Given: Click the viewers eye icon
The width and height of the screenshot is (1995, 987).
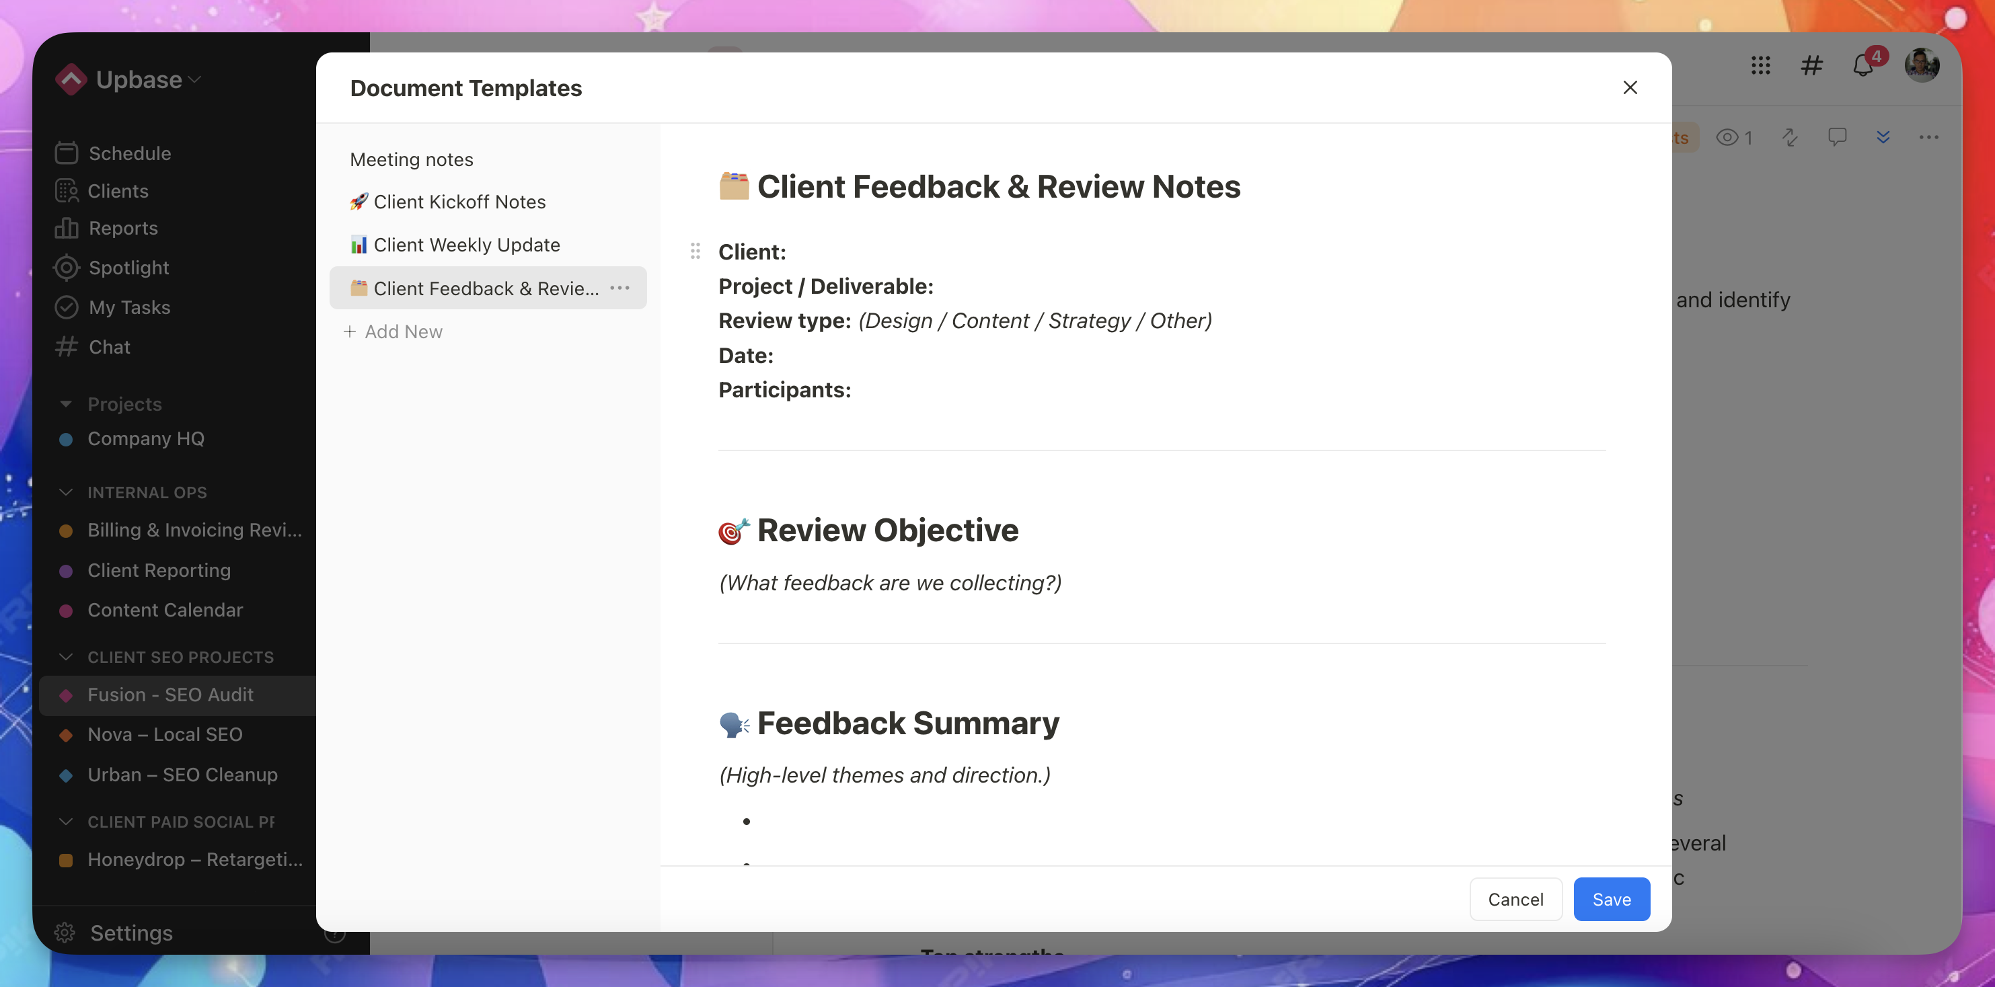Looking at the screenshot, I should [1727, 138].
